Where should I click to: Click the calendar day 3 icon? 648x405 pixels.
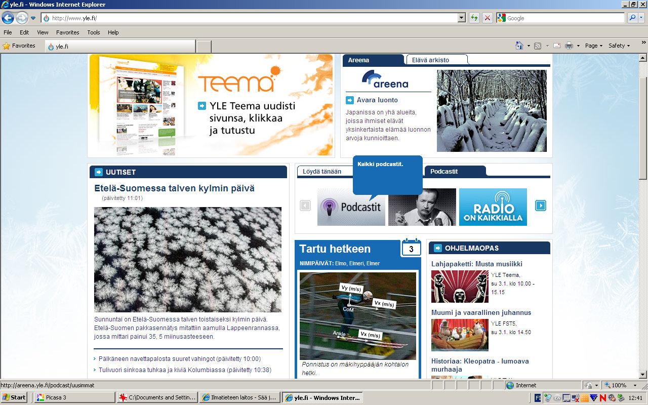point(411,248)
